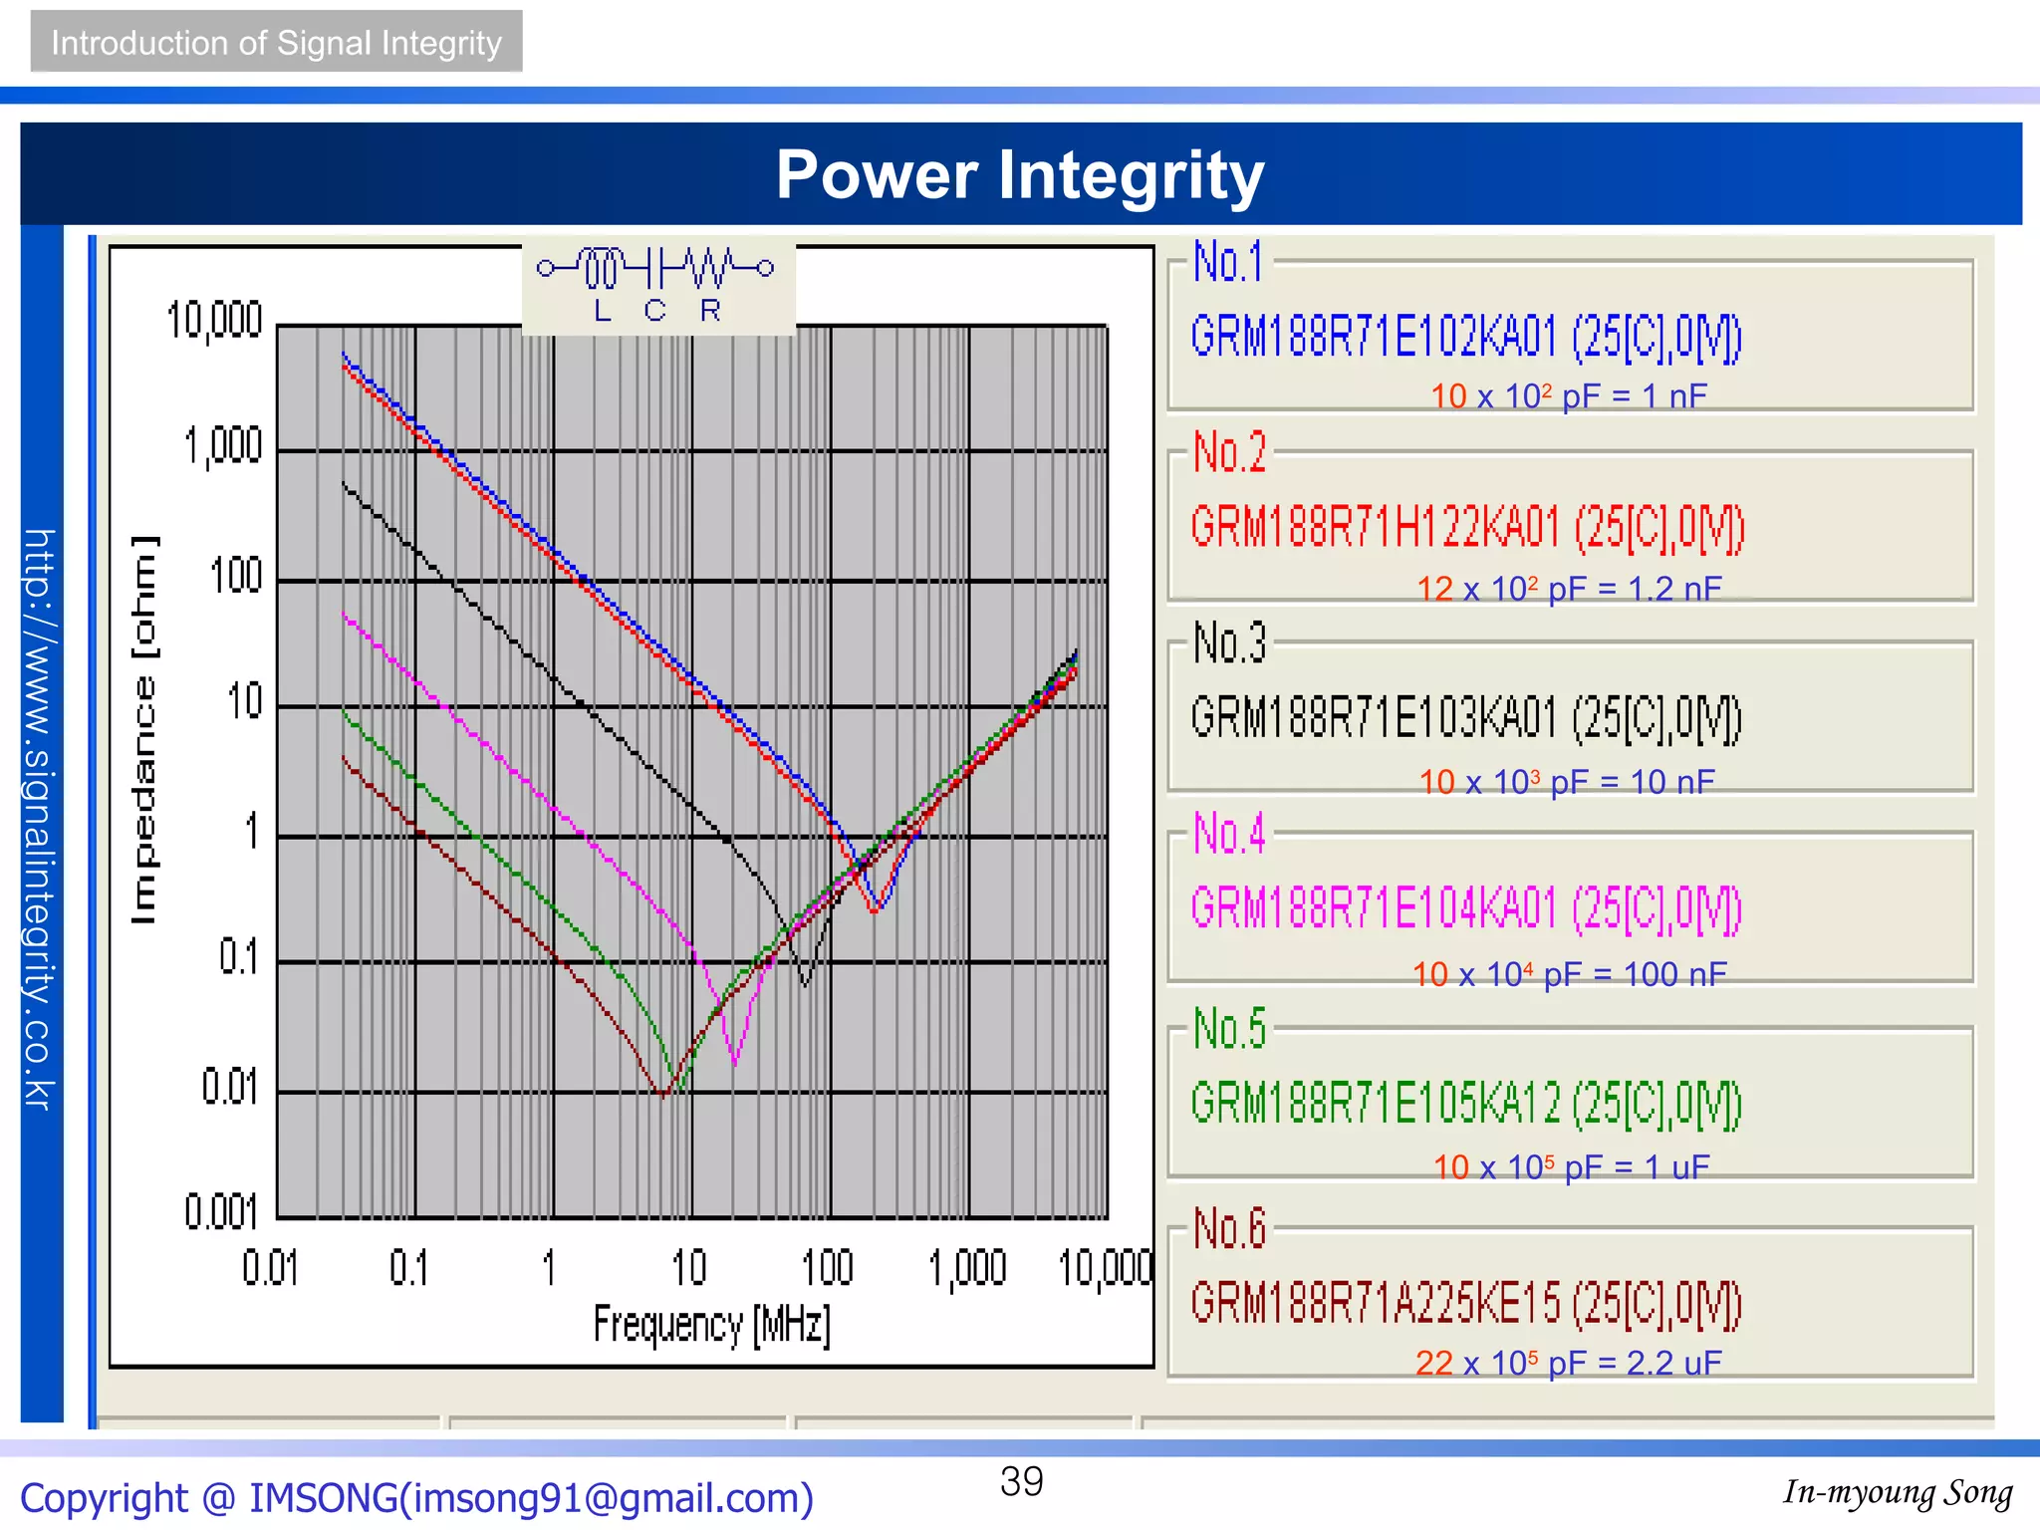This screenshot has width=2040, height=1530.
Task: Click the 'Introduction of Signal Integrity' header label
Action: click(276, 43)
